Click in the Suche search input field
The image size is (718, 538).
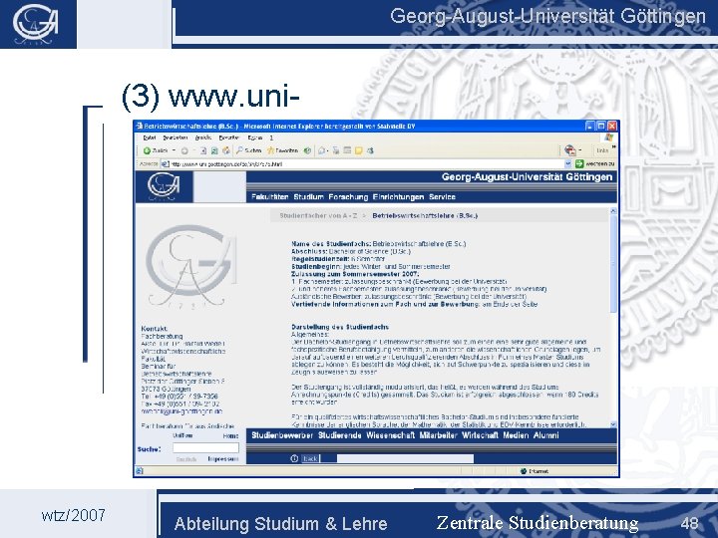pos(205,448)
